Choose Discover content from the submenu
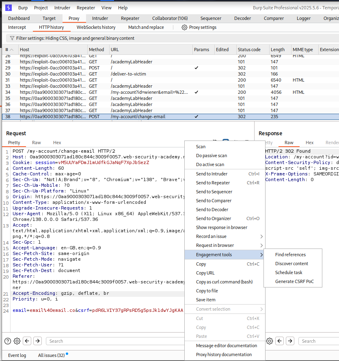This screenshot has height=361, width=339. coord(291,264)
